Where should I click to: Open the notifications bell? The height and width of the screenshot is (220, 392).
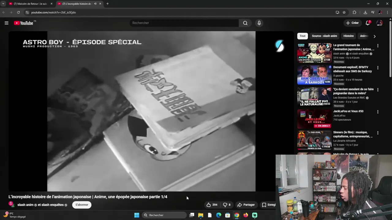[368, 23]
